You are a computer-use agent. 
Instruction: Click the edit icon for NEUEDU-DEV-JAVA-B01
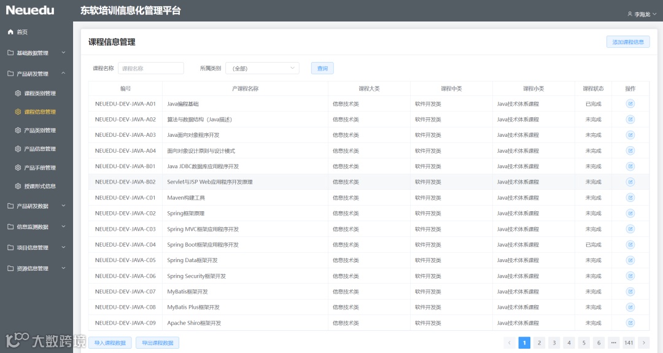630,166
